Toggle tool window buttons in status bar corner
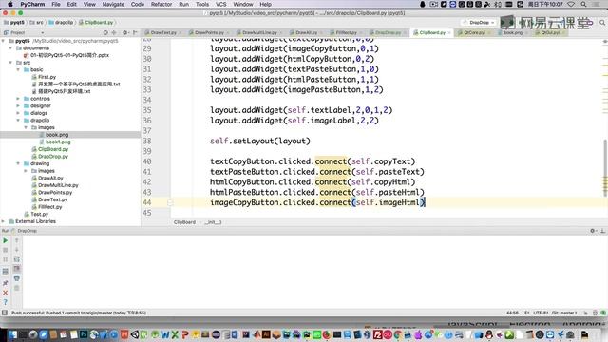The height and width of the screenshot is (342, 608). pos(5,313)
